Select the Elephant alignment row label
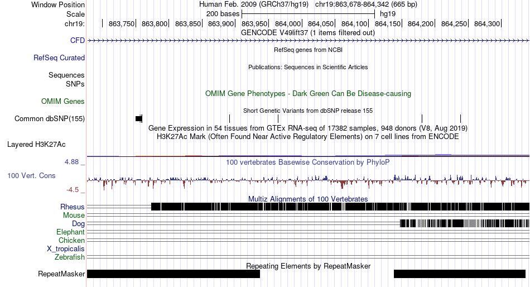This screenshot has height=287, width=530. 70,232
